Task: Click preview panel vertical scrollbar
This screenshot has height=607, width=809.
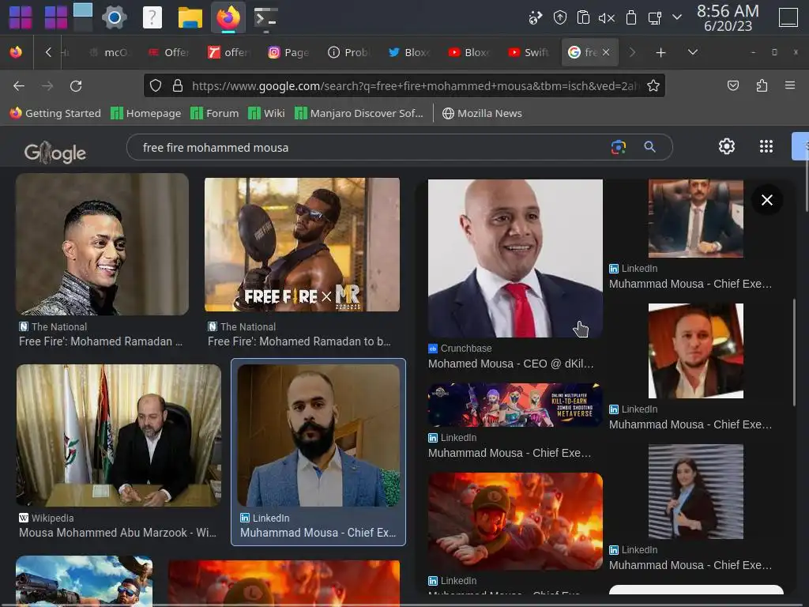Action: tap(795, 352)
